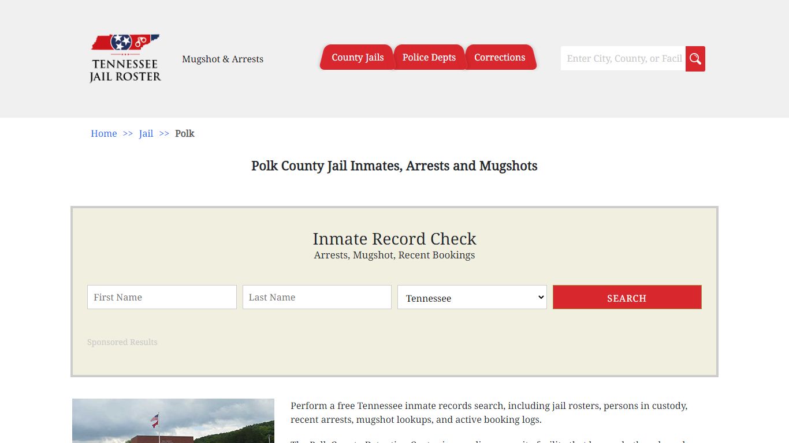Click the Arrests, Mugshot, Recent Bookings subtitle
This screenshot has width=789, height=443.
pyautogui.click(x=394, y=255)
